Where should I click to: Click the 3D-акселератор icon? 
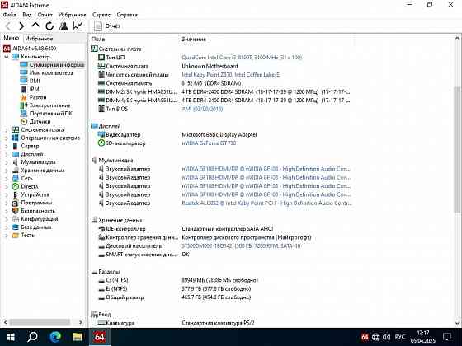[x=101, y=143]
